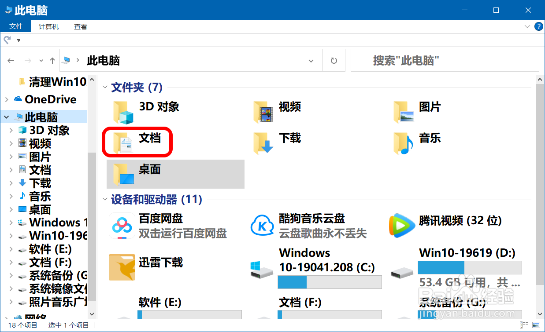Collapse the 设备和驱动器 (11) section
Image resolution: width=545 pixels, height=332 pixels.
pos(104,200)
